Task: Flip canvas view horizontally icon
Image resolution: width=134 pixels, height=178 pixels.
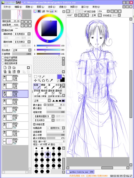Action: 100,15
